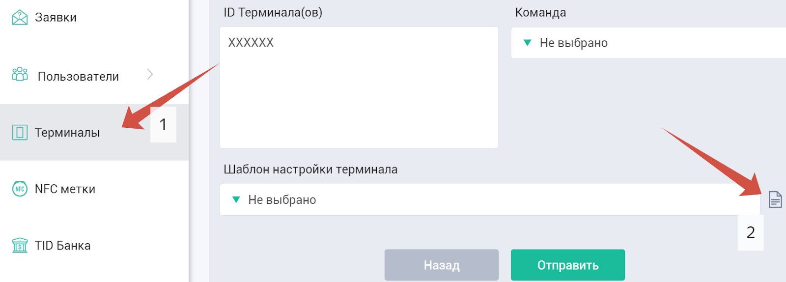The width and height of the screenshot is (786, 282).
Task: Focus the ID Терминала(ов) text area
Action: point(359,87)
